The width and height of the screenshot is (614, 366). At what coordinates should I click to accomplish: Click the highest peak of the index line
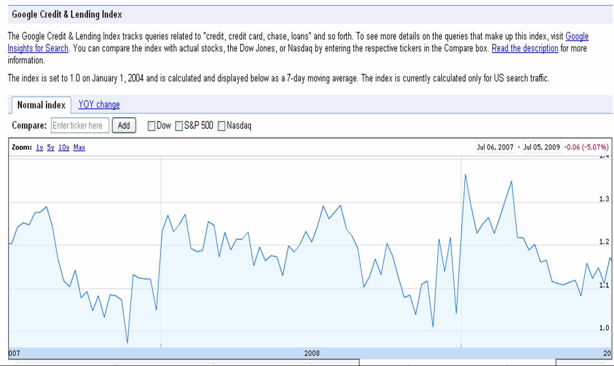[x=465, y=175]
